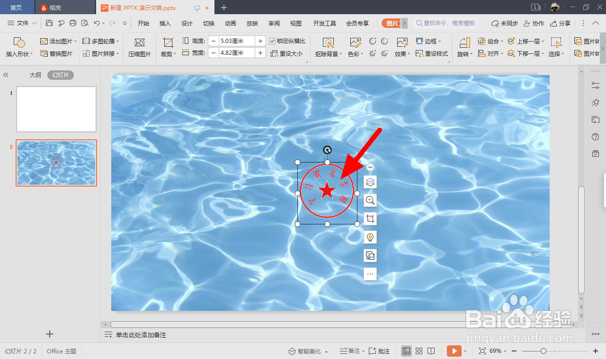Click 重设样式 reset style button
The width and height of the screenshot is (606, 359).
[432, 54]
